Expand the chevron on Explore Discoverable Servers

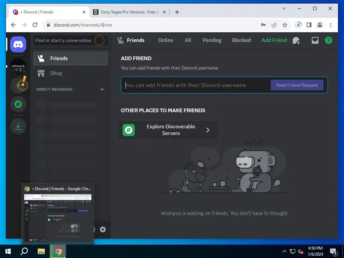(208, 130)
